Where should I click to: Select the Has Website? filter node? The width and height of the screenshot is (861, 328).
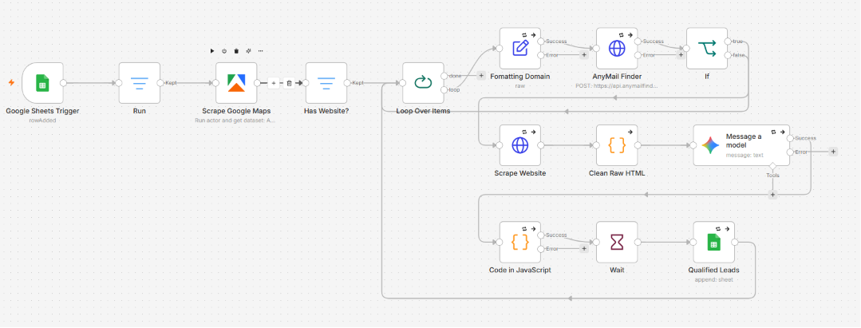tap(326, 83)
